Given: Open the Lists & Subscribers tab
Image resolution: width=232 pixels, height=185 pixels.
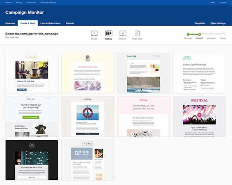Looking at the screenshot, I should click(51, 23).
